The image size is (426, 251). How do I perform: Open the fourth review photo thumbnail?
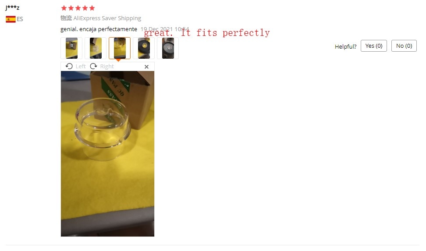pyautogui.click(x=144, y=48)
